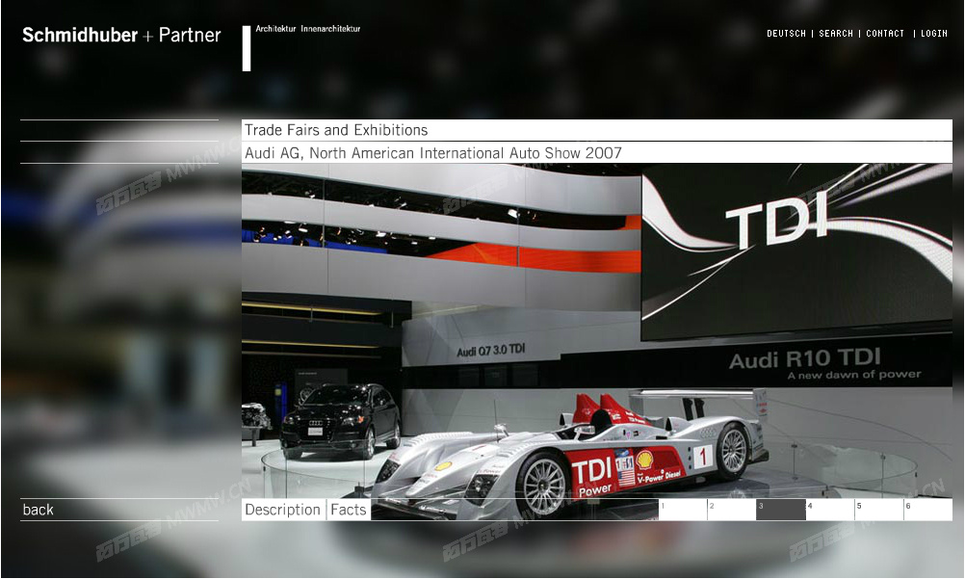Click the LOGIN link
Viewport: 965px width, 579px height.
(x=933, y=34)
